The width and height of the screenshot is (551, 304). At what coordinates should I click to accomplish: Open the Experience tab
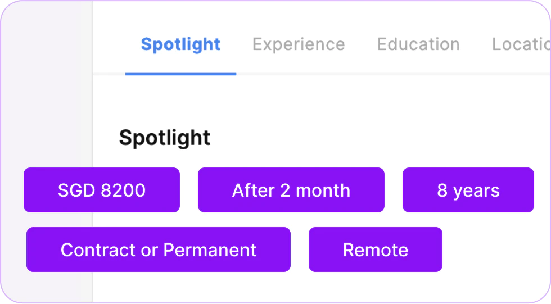[x=299, y=44]
